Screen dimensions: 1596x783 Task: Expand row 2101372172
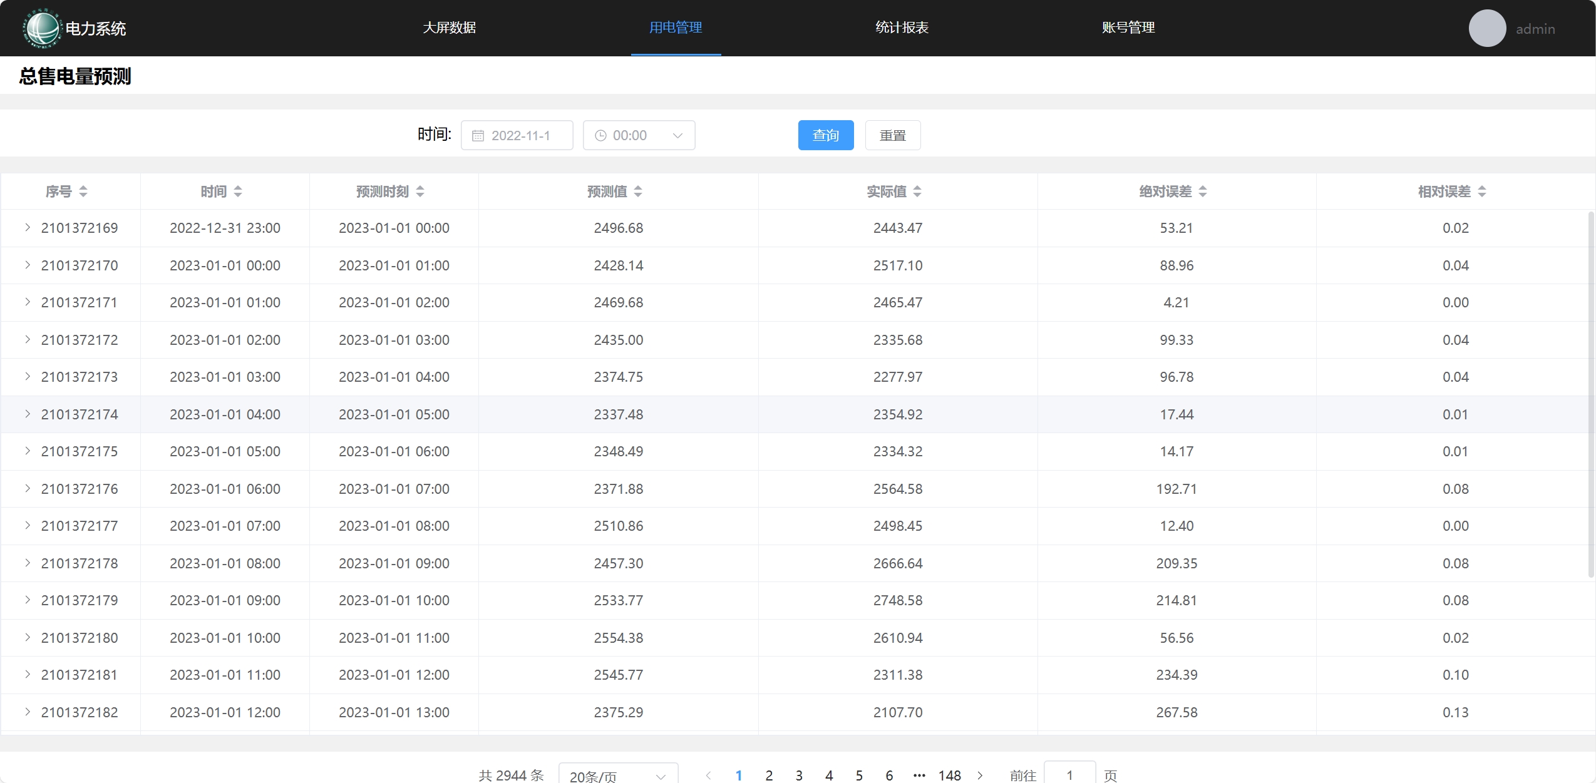[28, 340]
